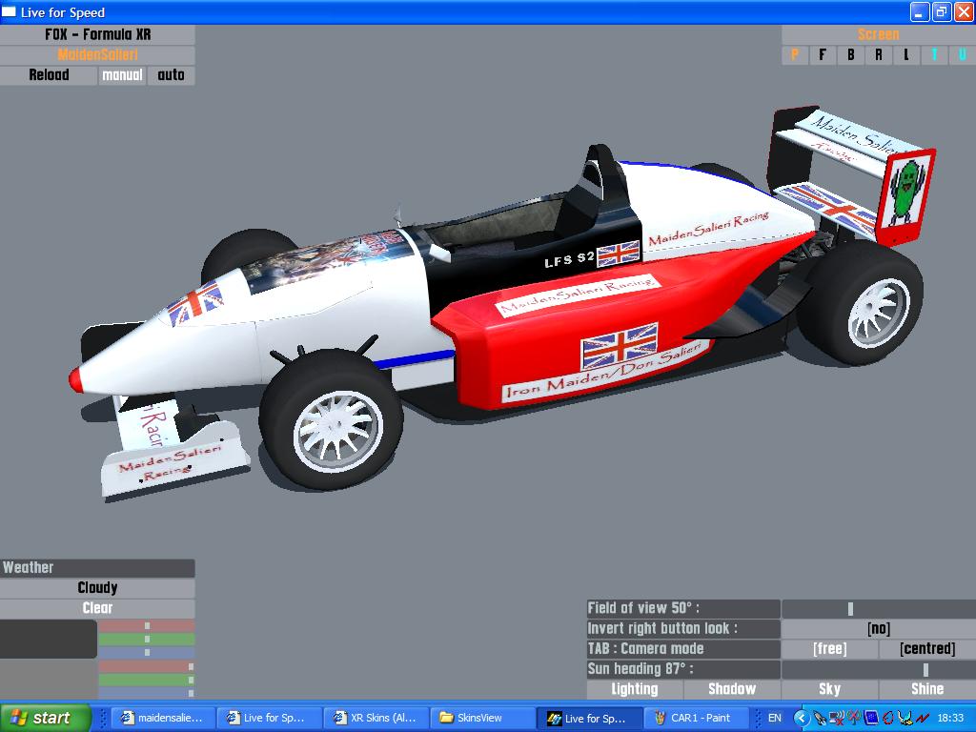Set camera mode to [centred]
The image size is (976, 732).
[x=927, y=649]
